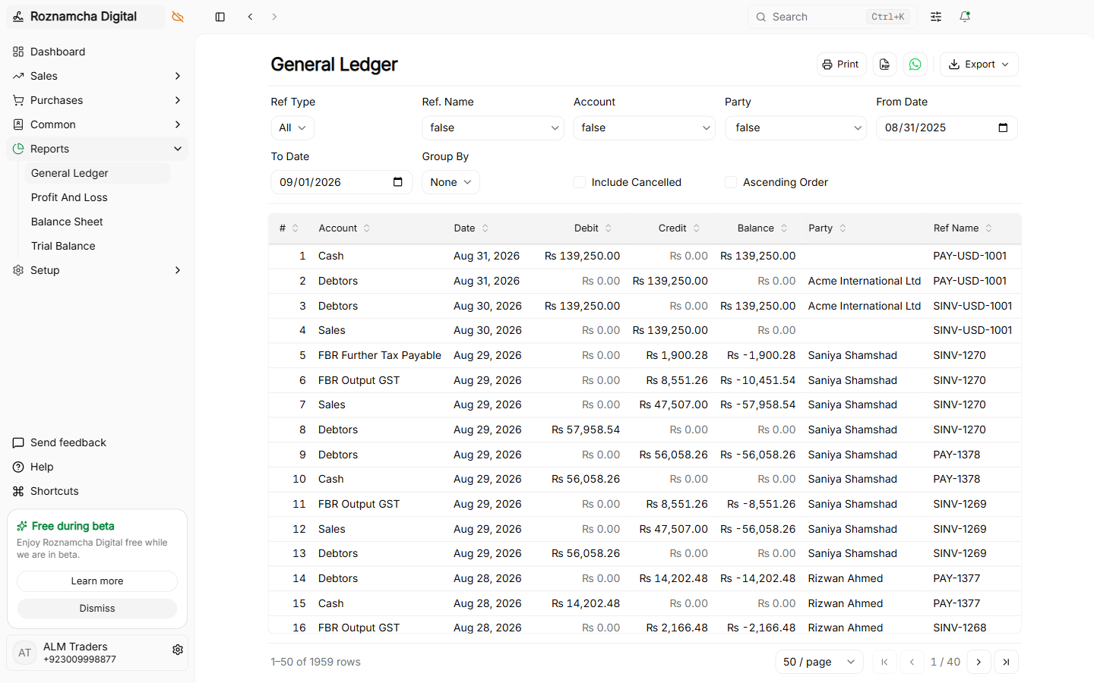Viewport: 1094px width, 683px height.
Task: Open Trial Balance report
Action: (97, 246)
